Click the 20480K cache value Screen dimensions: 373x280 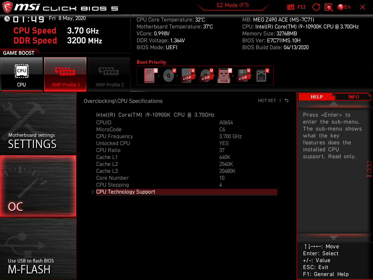click(x=227, y=171)
